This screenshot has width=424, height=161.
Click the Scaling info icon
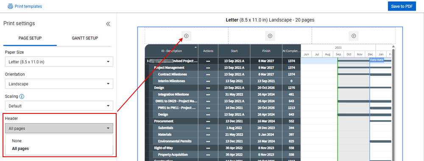click(x=22, y=96)
